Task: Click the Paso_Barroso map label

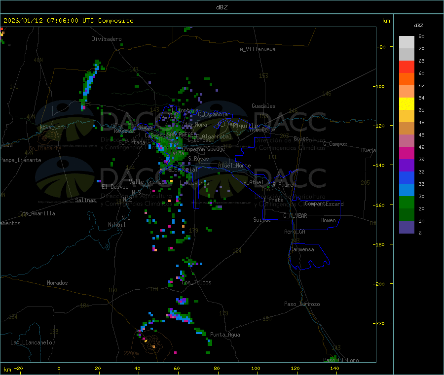Action: click(x=302, y=304)
